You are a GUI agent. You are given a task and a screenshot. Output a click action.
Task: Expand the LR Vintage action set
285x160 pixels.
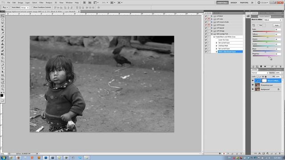(x=212, y=31)
